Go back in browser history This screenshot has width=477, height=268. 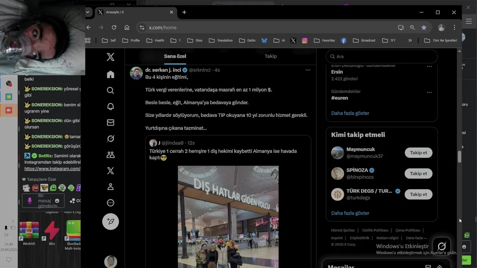[x=89, y=28]
